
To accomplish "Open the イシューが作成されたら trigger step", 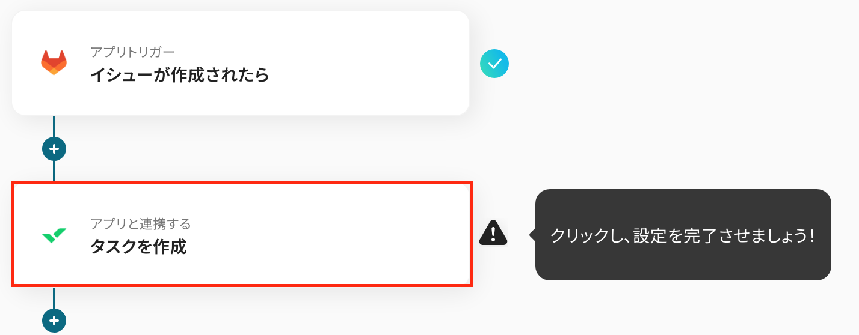I will pyautogui.click(x=179, y=75).
